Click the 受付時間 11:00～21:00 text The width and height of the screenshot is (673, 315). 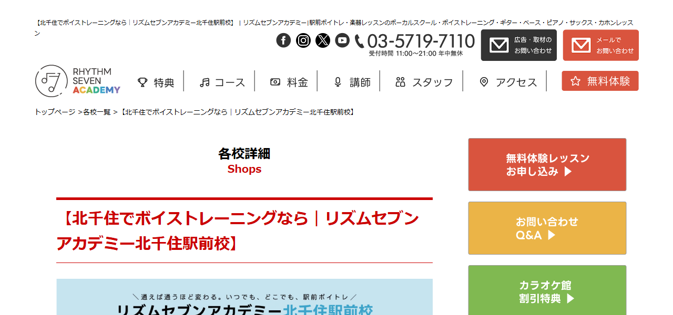tap(415, 54)
